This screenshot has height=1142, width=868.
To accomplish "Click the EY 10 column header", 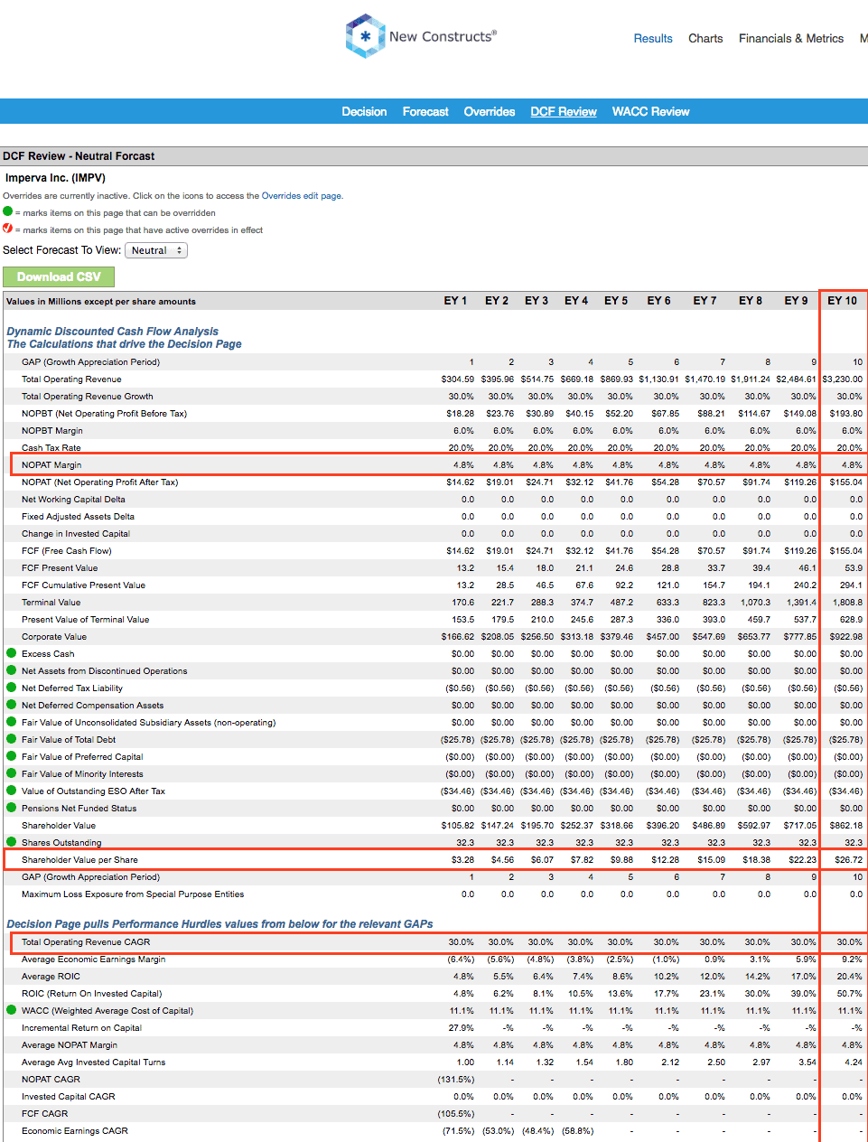I will [843, 300].
